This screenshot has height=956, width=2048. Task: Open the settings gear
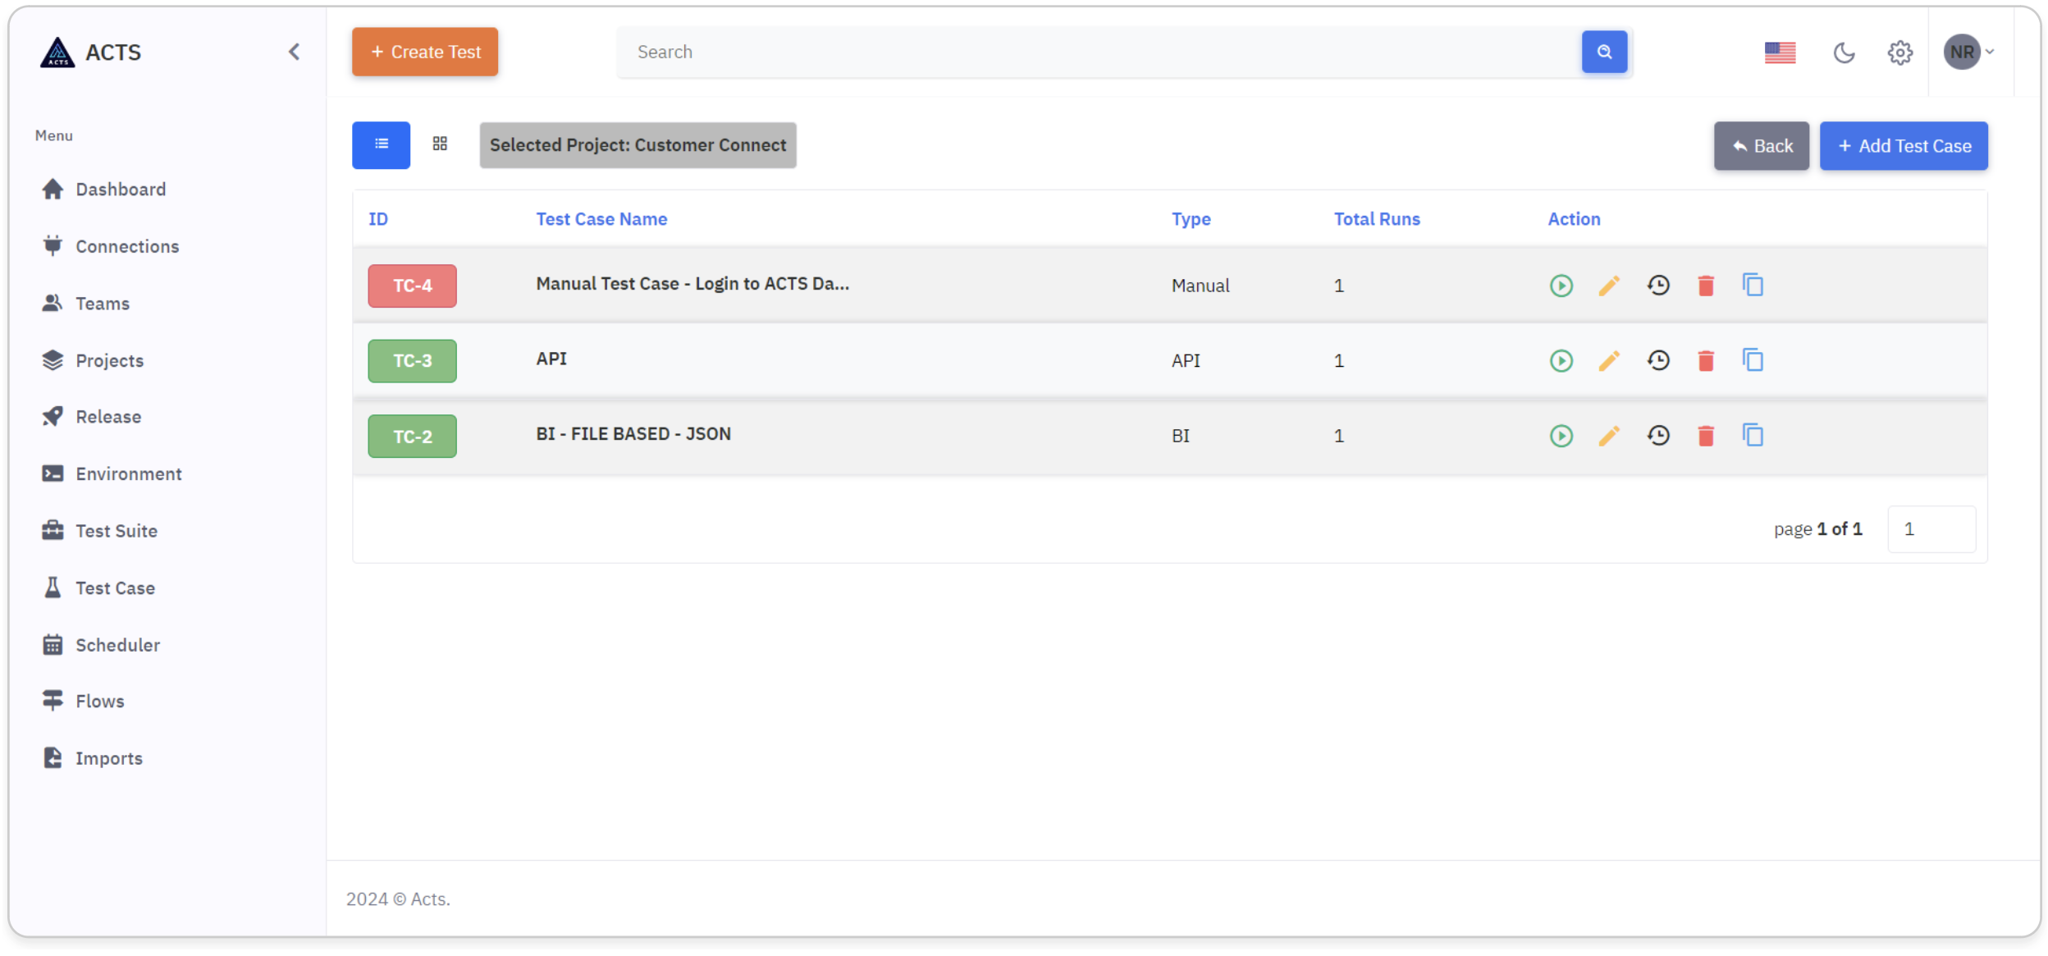(x=1899, y=53)
